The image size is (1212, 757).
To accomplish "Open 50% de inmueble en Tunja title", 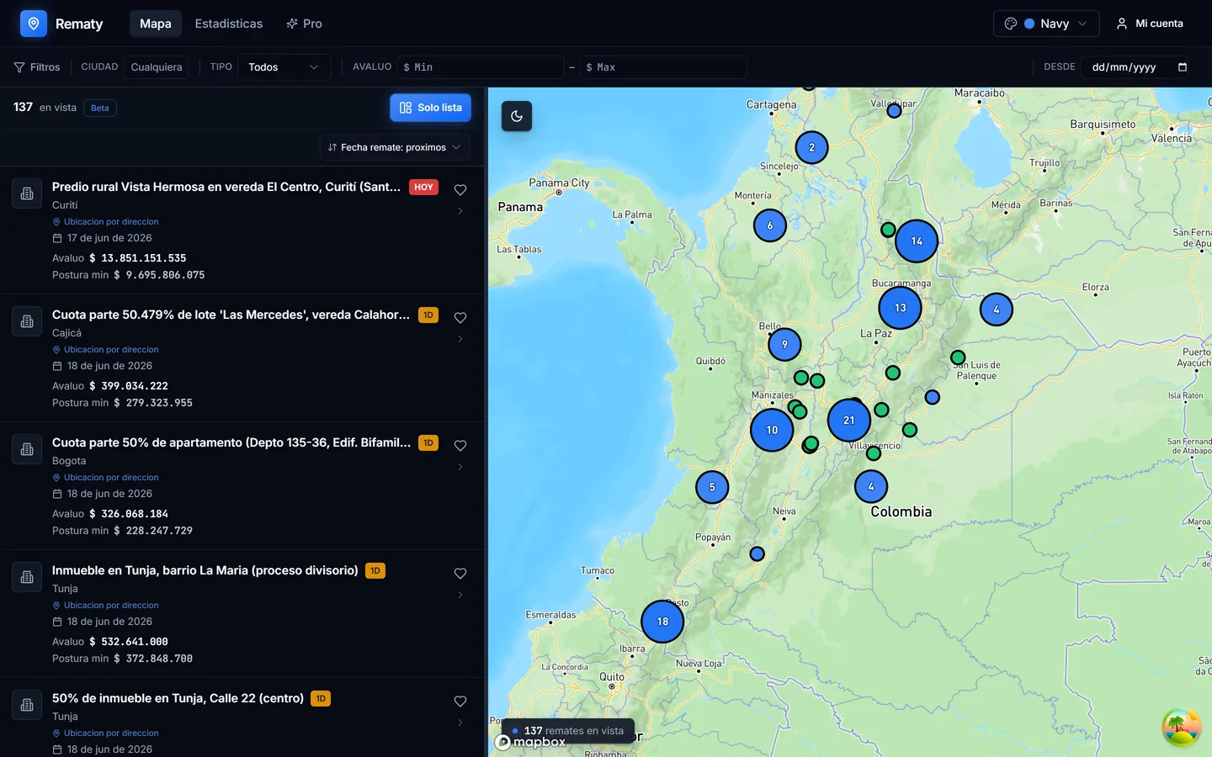I will (x=178, y=698).
